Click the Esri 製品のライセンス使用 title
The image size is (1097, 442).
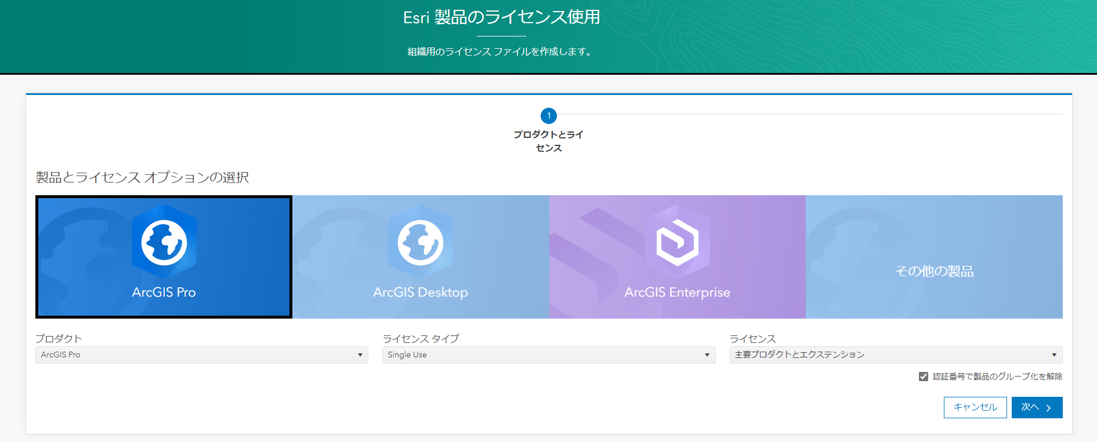(x=502, y=17)
